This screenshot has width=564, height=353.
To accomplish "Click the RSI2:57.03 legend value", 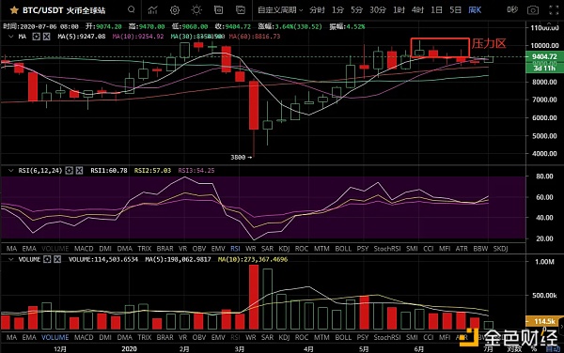I will (152, 171).
